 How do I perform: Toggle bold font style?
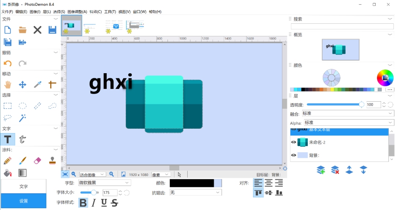point(83,203)
